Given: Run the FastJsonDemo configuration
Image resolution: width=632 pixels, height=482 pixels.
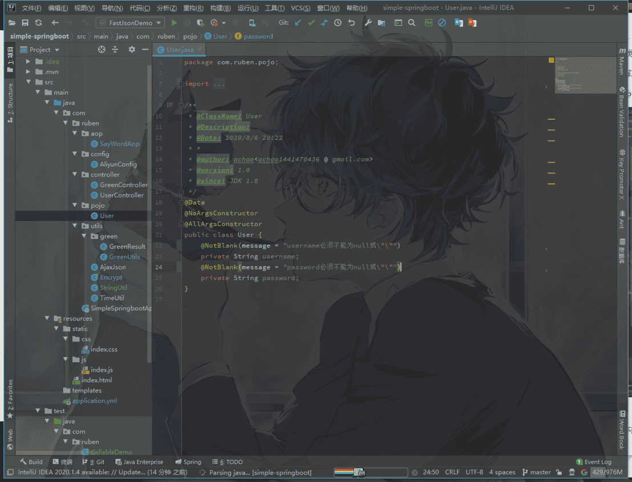Looking at the screenshot, I should (175, 23).
